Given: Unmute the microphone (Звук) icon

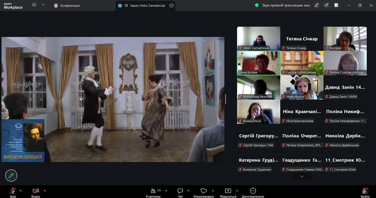Looking at the screenshot, I should [13, 191].
